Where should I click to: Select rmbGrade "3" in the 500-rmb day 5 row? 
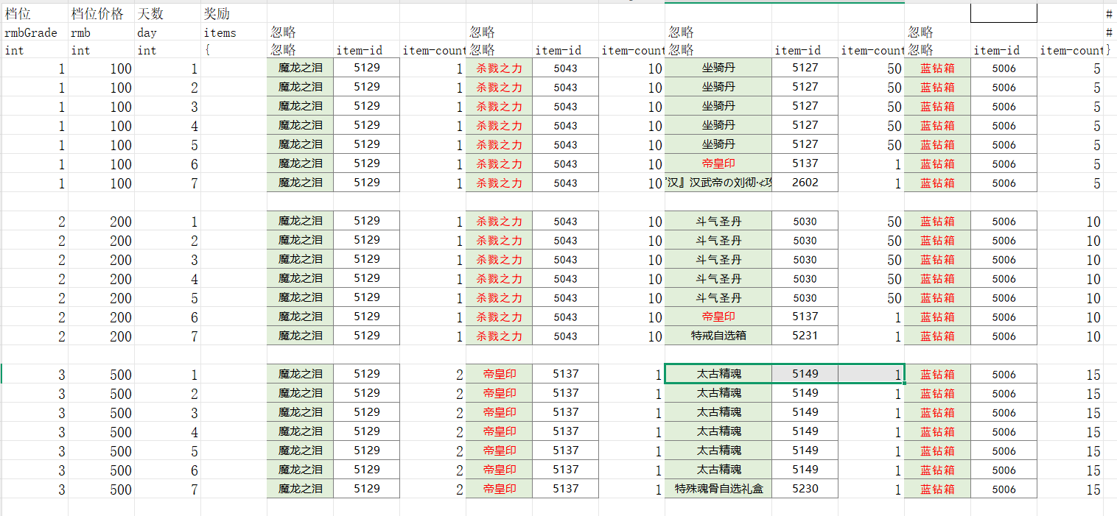click(35, 450)
